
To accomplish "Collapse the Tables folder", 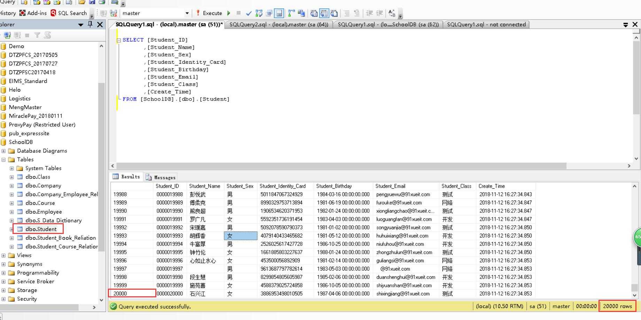I will [x=3, y=159].
